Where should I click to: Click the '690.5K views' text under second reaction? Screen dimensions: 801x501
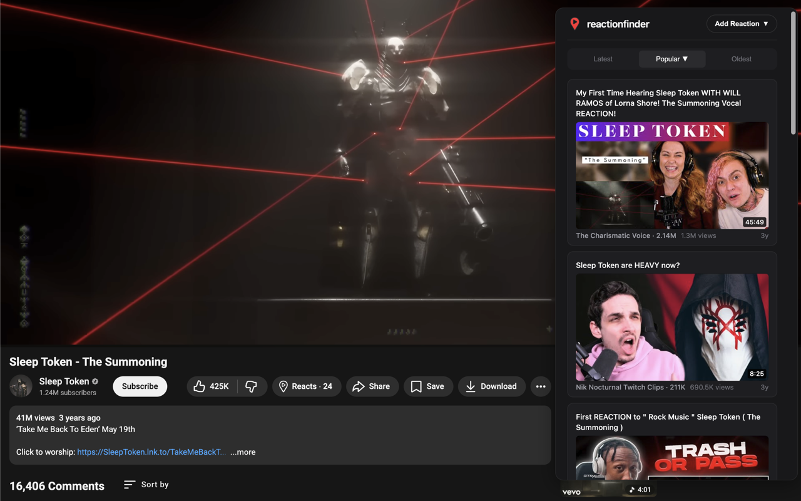[x=712, y=388]
